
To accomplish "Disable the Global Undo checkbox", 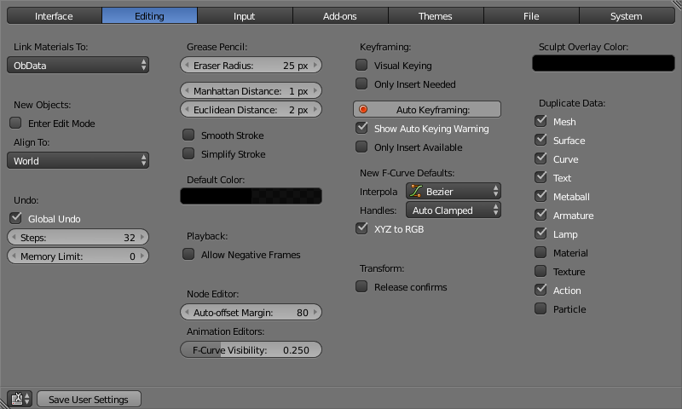I will pyautogui.click(x=15, y=219).
